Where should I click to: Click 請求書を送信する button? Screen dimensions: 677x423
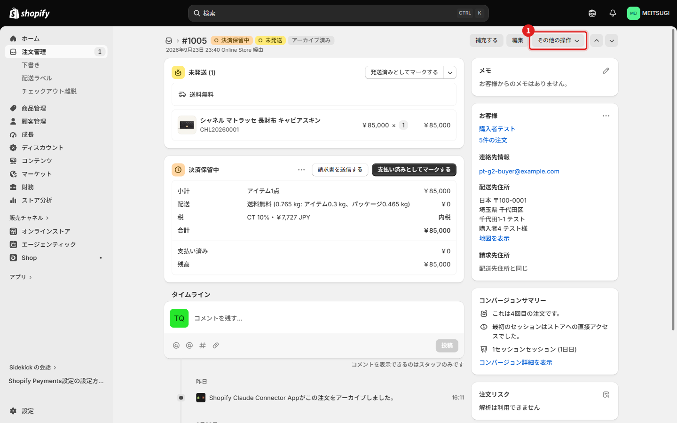point(340,170)
